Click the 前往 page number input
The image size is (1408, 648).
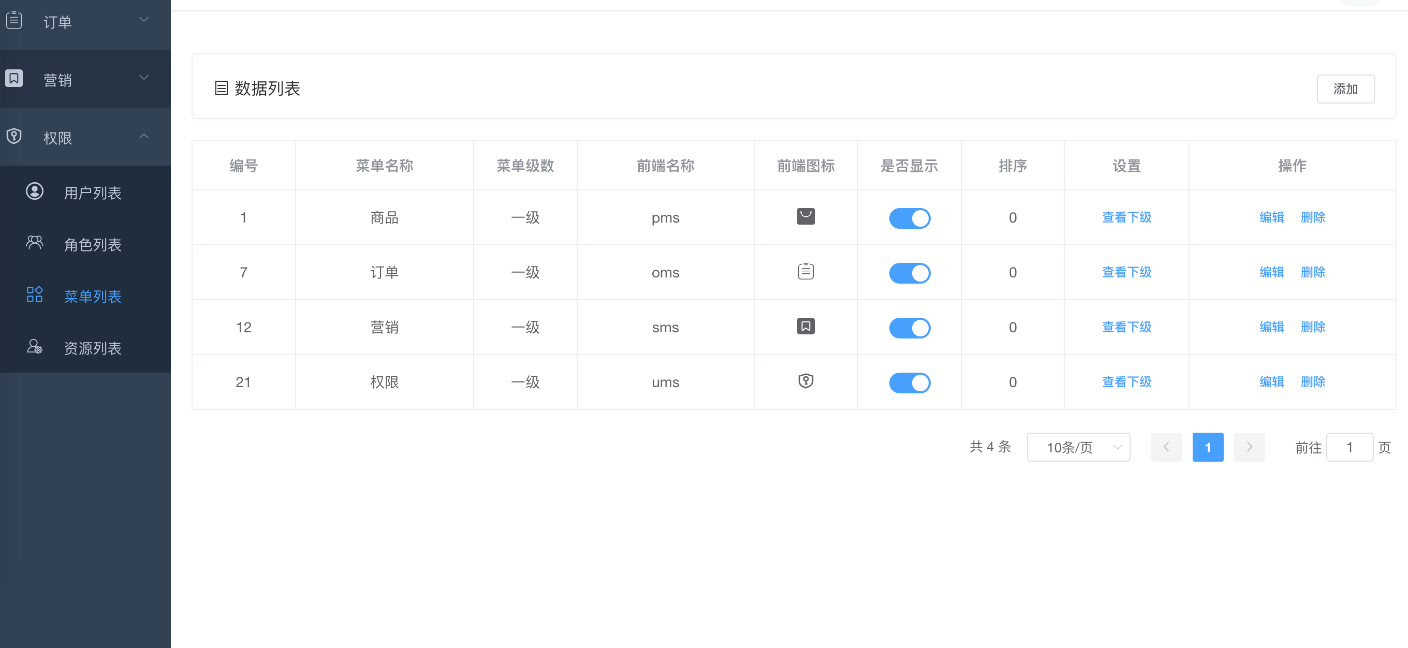1350,448
